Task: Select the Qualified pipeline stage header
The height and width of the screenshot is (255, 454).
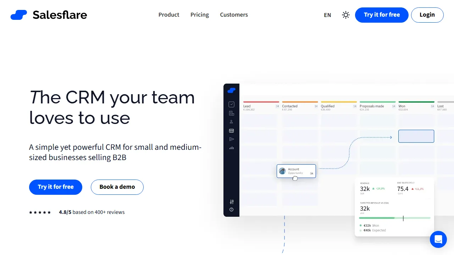Action: (x=328, y=106)
